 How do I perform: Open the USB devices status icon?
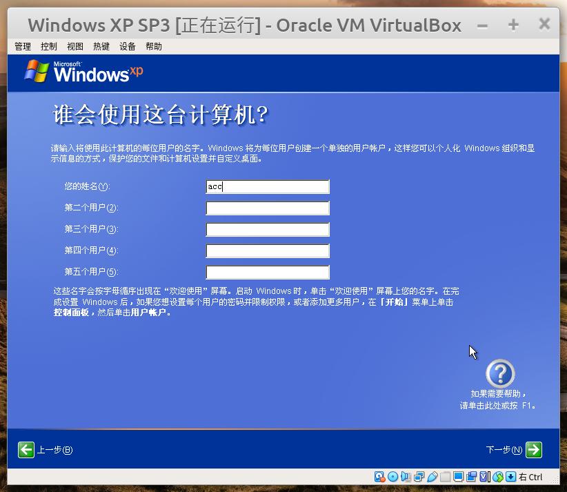431,476
